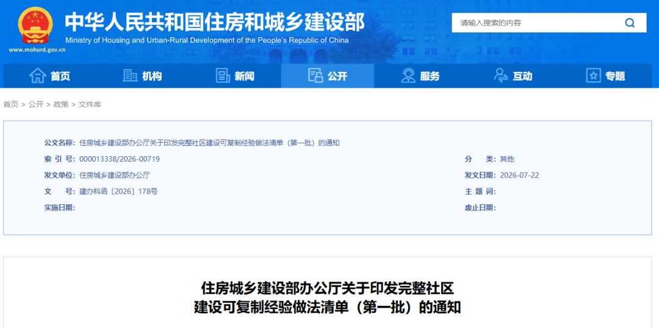659x328 pixels.
Task: Open the 服务 navigation tab
Action: click(x=420, y=76)
